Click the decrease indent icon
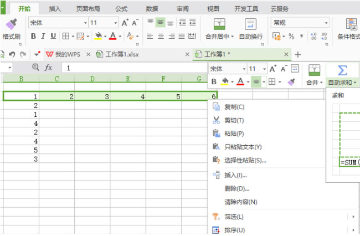This screenshot has width=360, height=236. pyautogui.click(x=183, y=23)
